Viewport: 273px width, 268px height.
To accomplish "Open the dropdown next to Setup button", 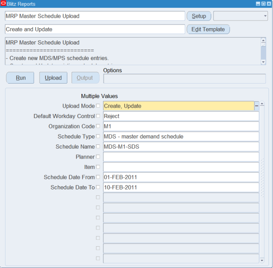I will click(241, 16).
